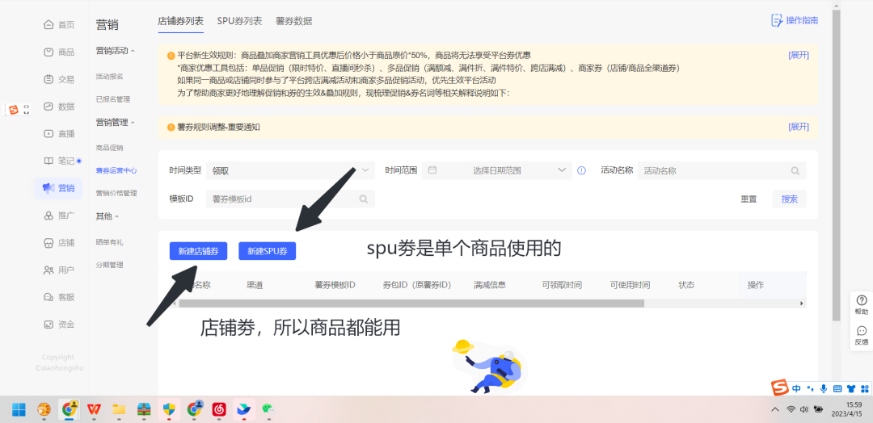
Task: Show hidden tray icons chevron
Action: click(774, 409)
